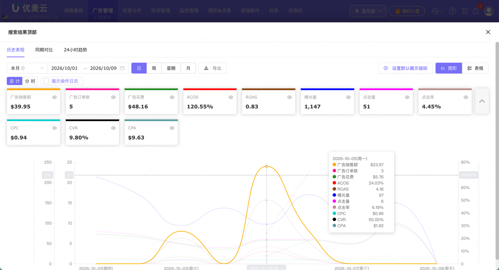Open the 授权&设置 menu
The width and height of the screenshot is (499, 270).
pos(219,11)
